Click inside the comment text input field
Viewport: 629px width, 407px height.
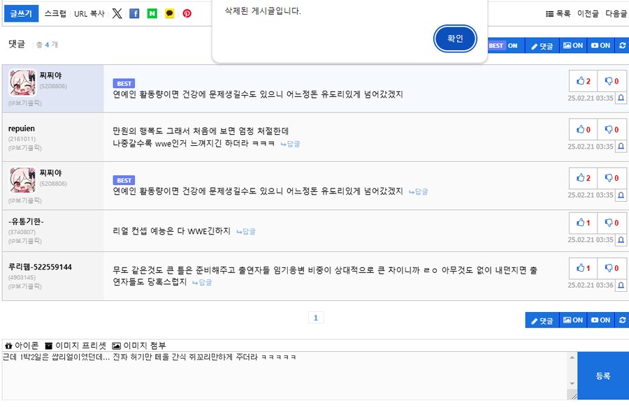(x=280, y=373)
